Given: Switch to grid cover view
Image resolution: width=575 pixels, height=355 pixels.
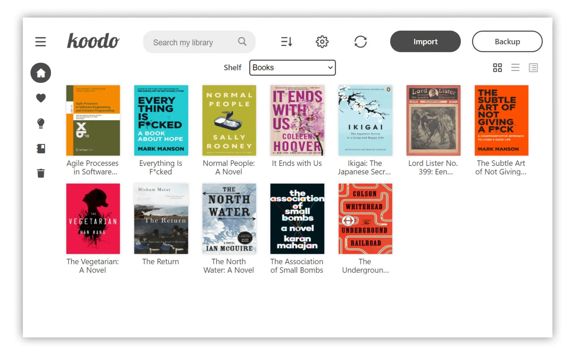Looking at the screenshot, I should pos(497,67).
